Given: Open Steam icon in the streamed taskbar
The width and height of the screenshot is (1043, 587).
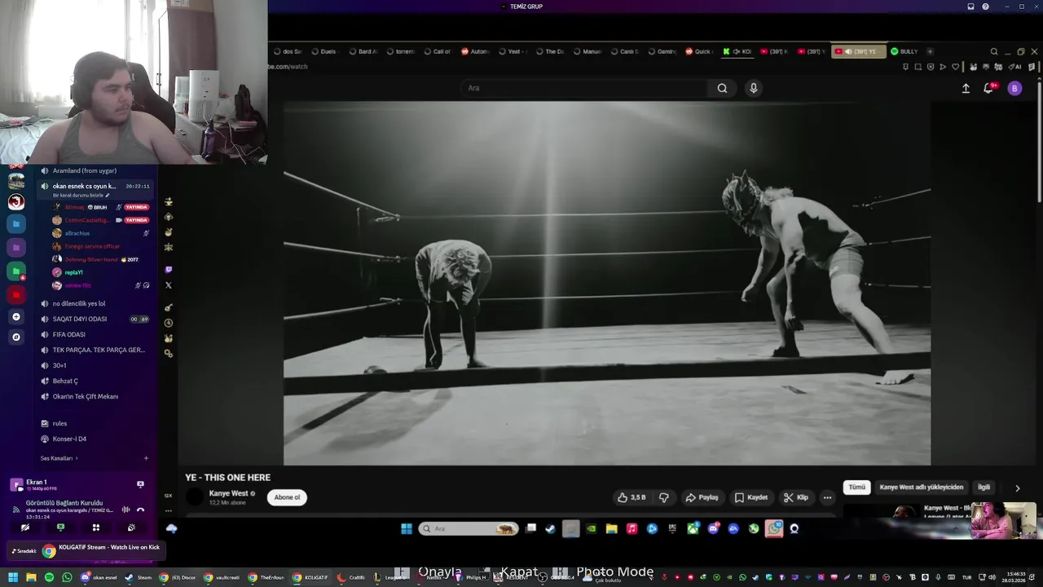Looking at the screenshot, I should pos(550,528).
